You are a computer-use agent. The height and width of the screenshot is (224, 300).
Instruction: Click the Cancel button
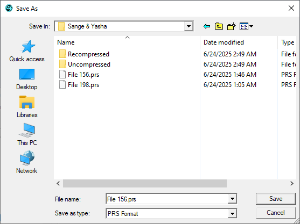click(276, 213)
